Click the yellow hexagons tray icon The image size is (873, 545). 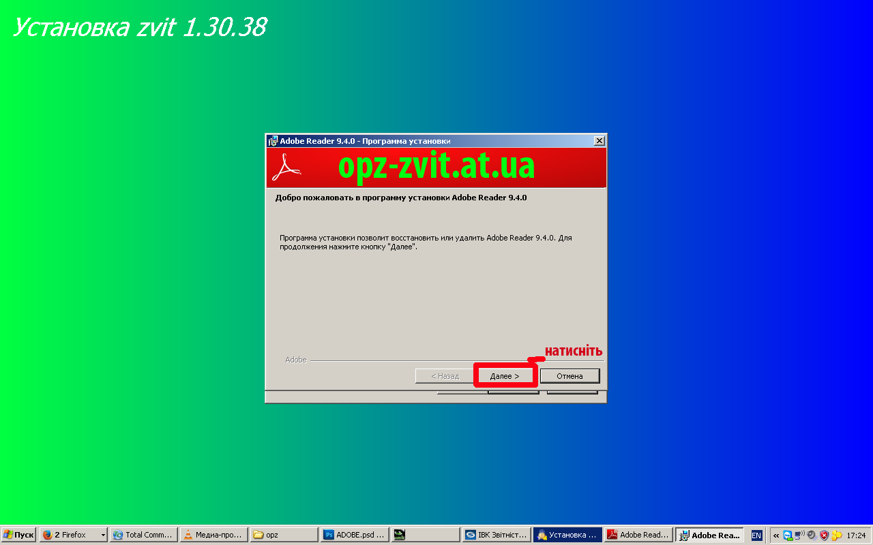(x=836, y=535)
